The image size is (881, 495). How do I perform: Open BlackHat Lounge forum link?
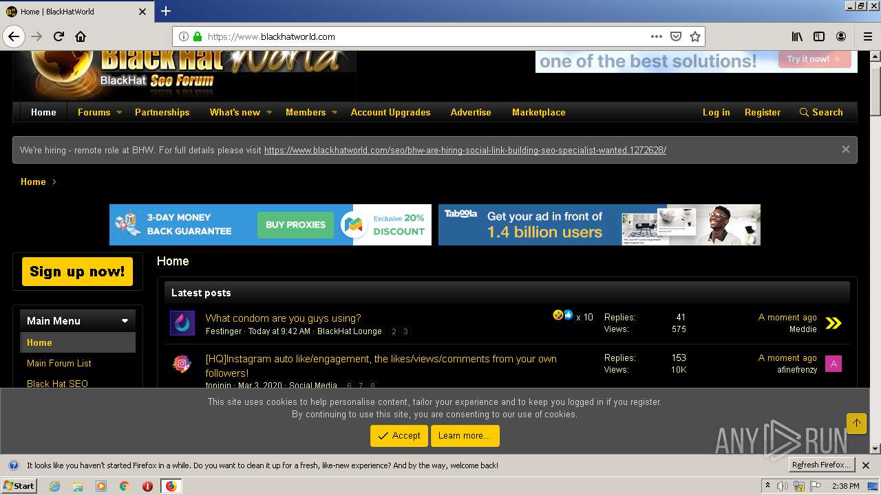350,331
